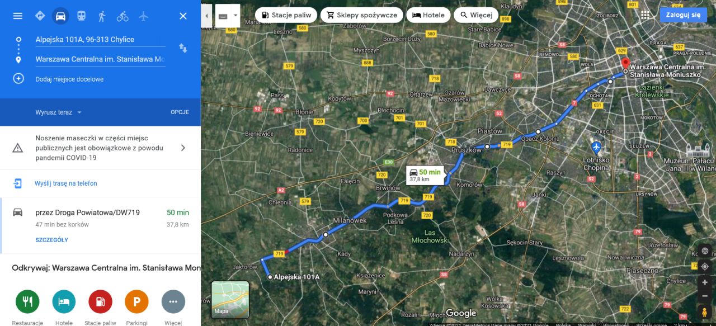Click the Zaloguj się button
This screenshot has width=716, height=326.
683,15
